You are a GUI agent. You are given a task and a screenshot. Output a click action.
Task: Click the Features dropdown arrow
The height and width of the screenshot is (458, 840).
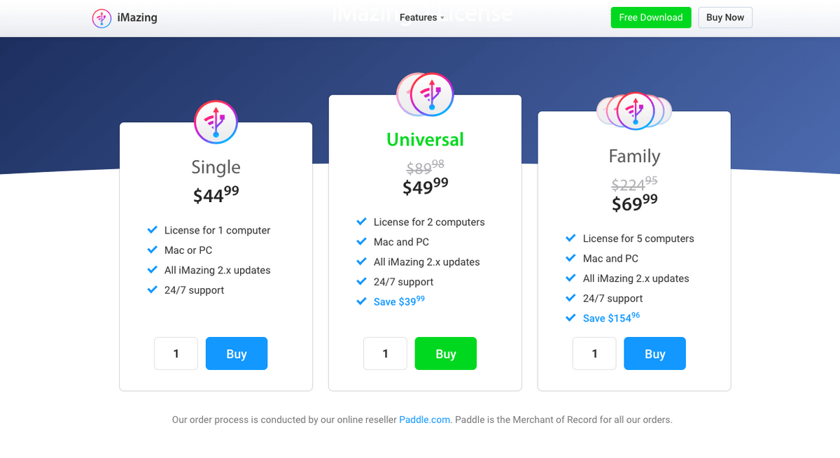[x=442, y=18]
